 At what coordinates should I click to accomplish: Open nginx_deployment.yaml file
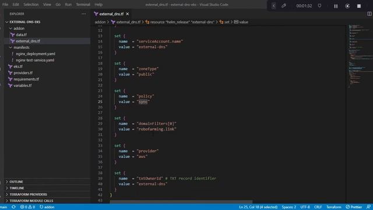(x=36, y=54)
